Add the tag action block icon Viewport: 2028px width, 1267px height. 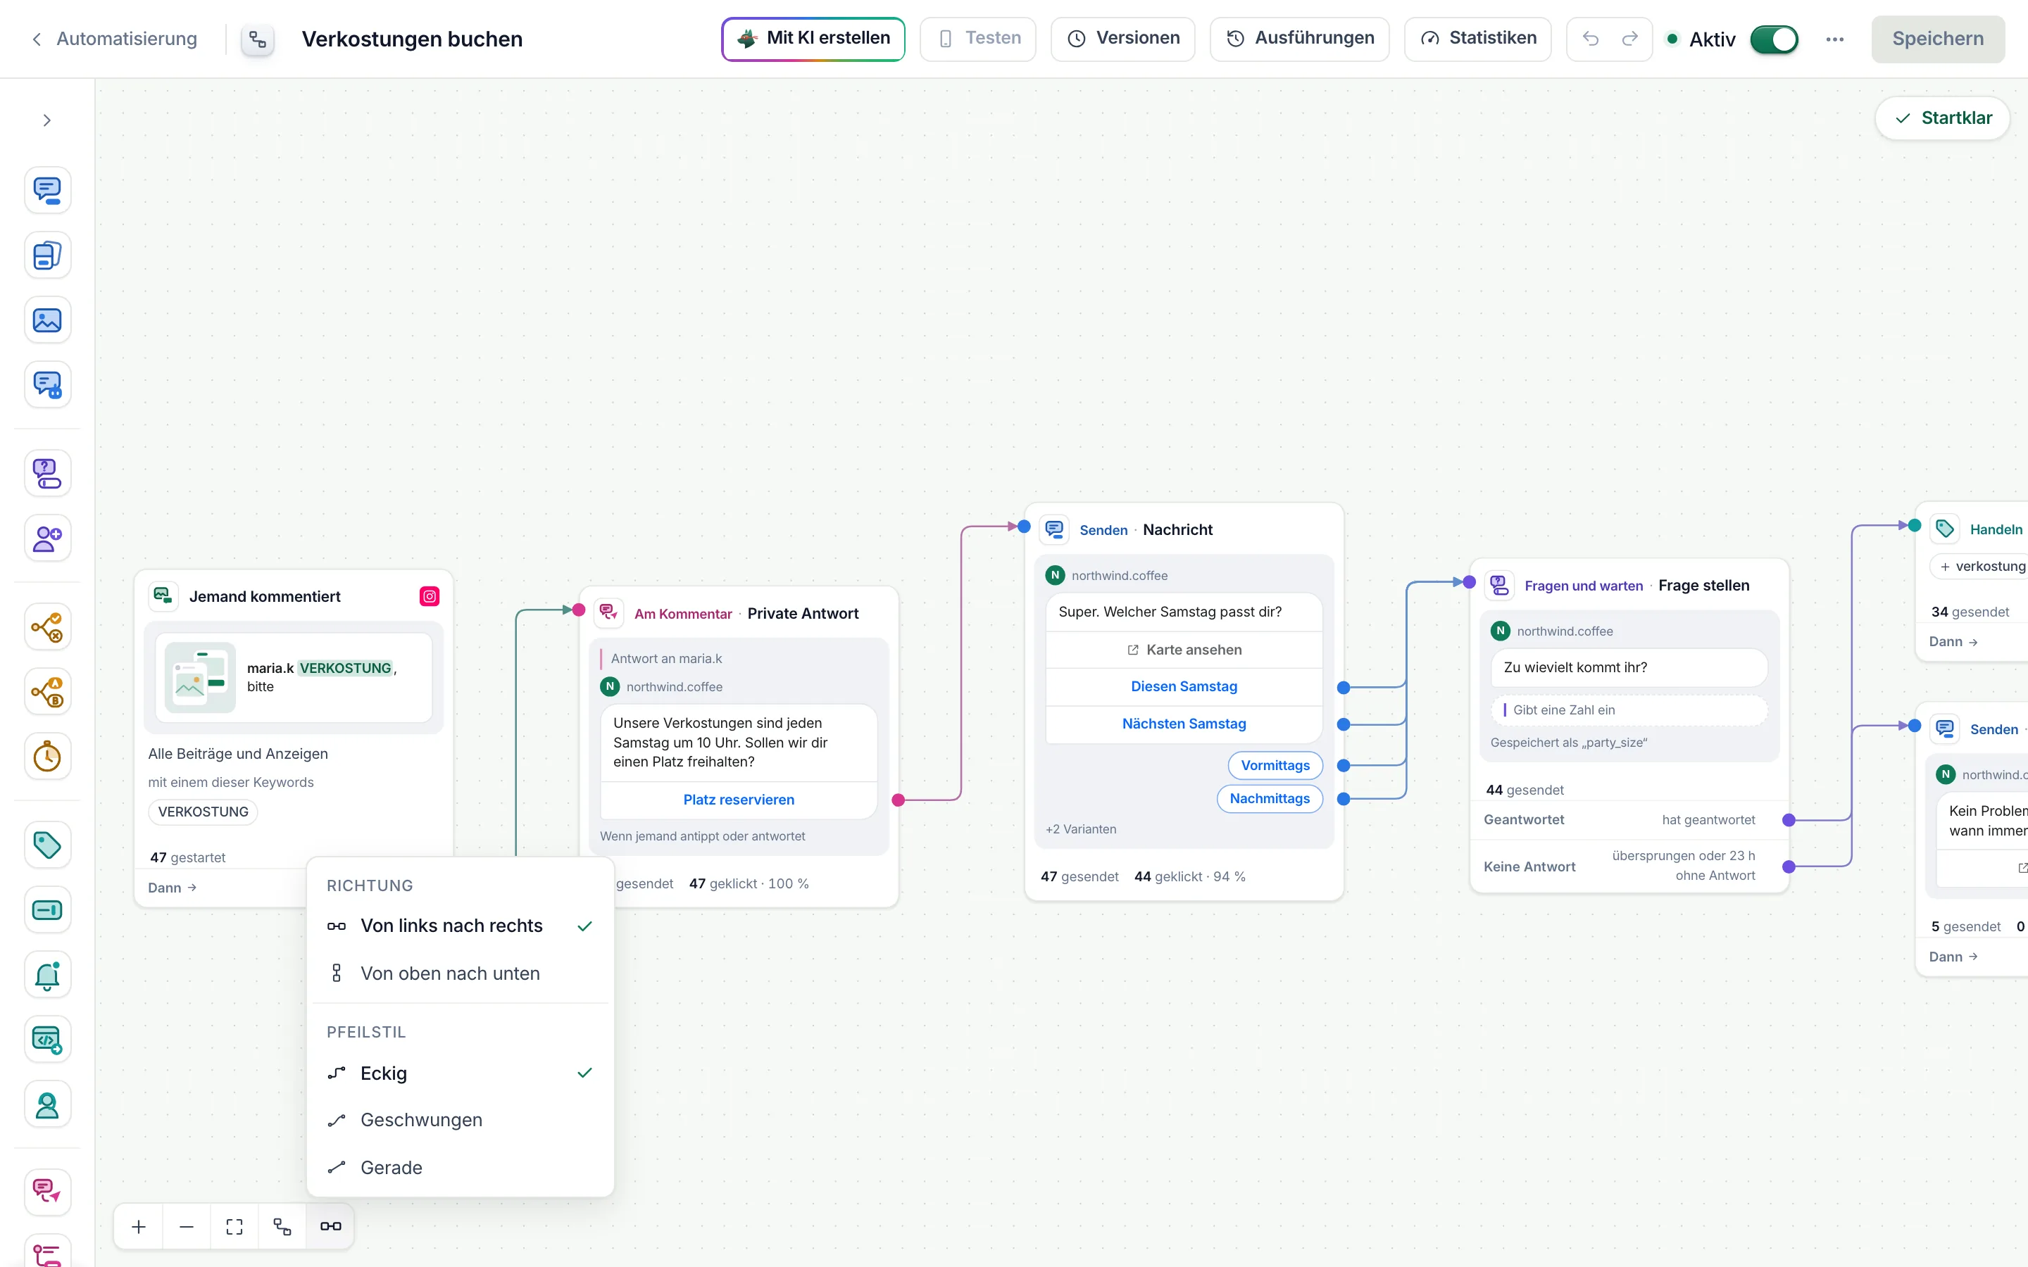47,845
